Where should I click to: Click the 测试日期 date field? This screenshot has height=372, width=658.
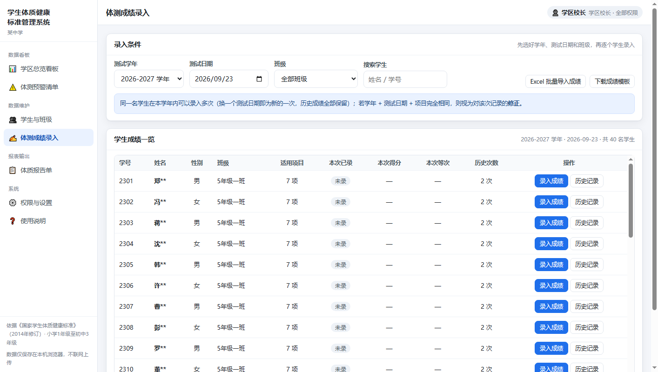click(229, 79)
